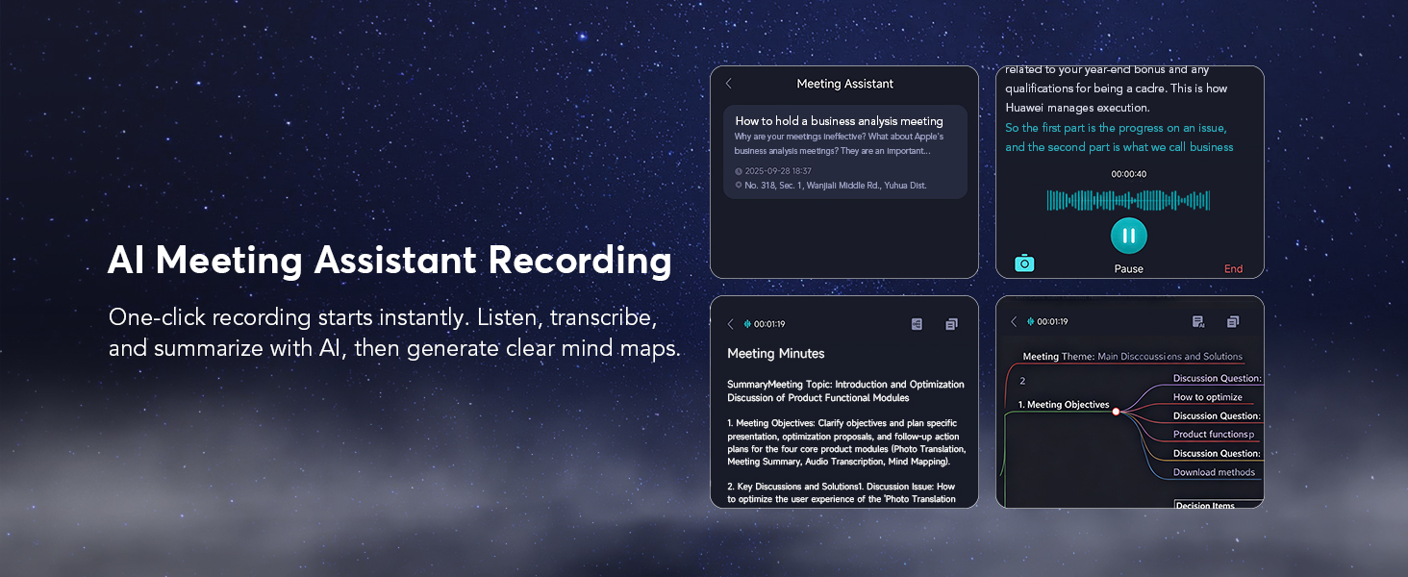The width and height of the screenshot is (1408, 577).
Task: Select the 'SummaryMeeting Topic: Introduction and Optimization' paragraph
Action: 845,390
